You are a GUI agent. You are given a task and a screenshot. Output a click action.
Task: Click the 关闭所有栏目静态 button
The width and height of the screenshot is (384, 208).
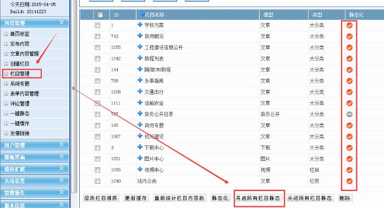[309, 198]
